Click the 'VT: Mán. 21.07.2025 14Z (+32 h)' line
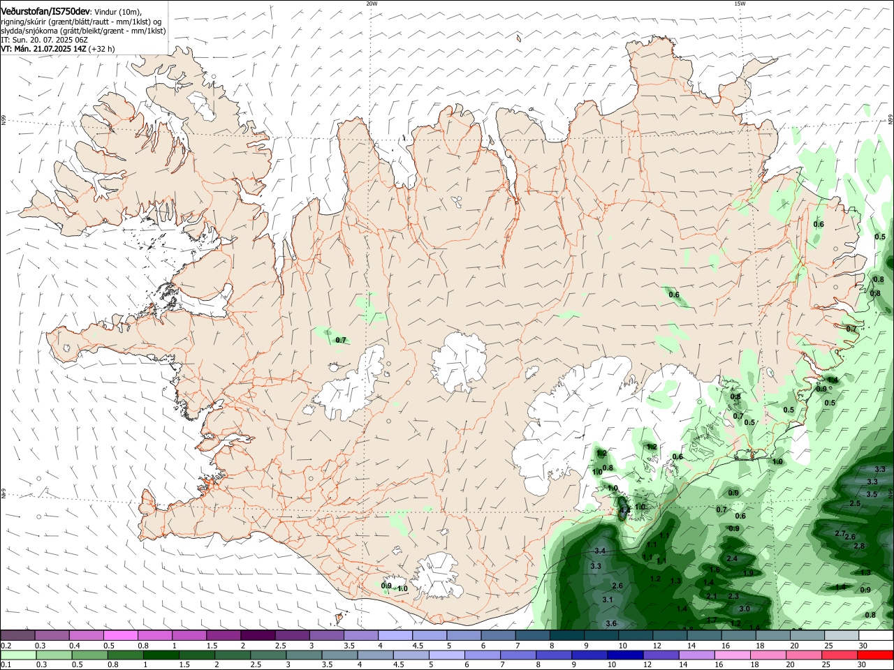894x670 pixels. click(58, 49)
